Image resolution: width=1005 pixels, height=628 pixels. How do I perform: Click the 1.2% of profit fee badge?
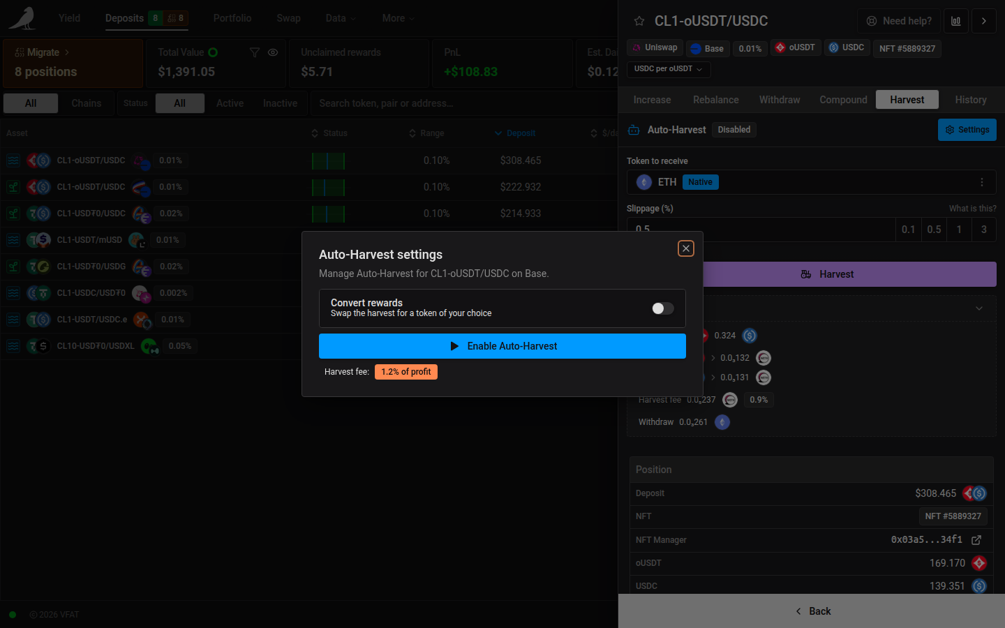(406, 372)
